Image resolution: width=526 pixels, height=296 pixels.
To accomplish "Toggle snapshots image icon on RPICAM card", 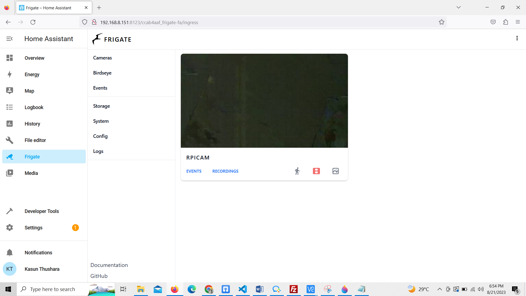I will point(336,171).
